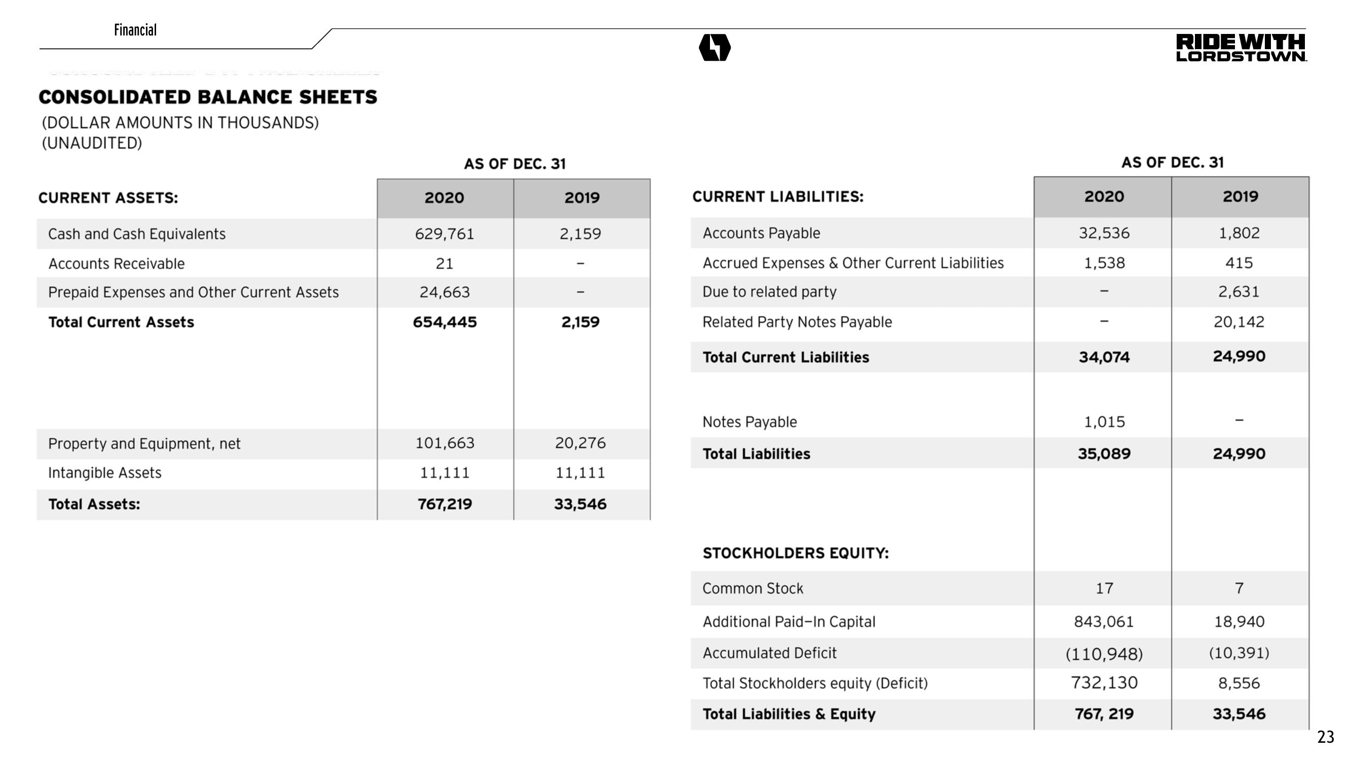
Task: Select the 2019 paid-in capital 18,940
Action: 1239,622
